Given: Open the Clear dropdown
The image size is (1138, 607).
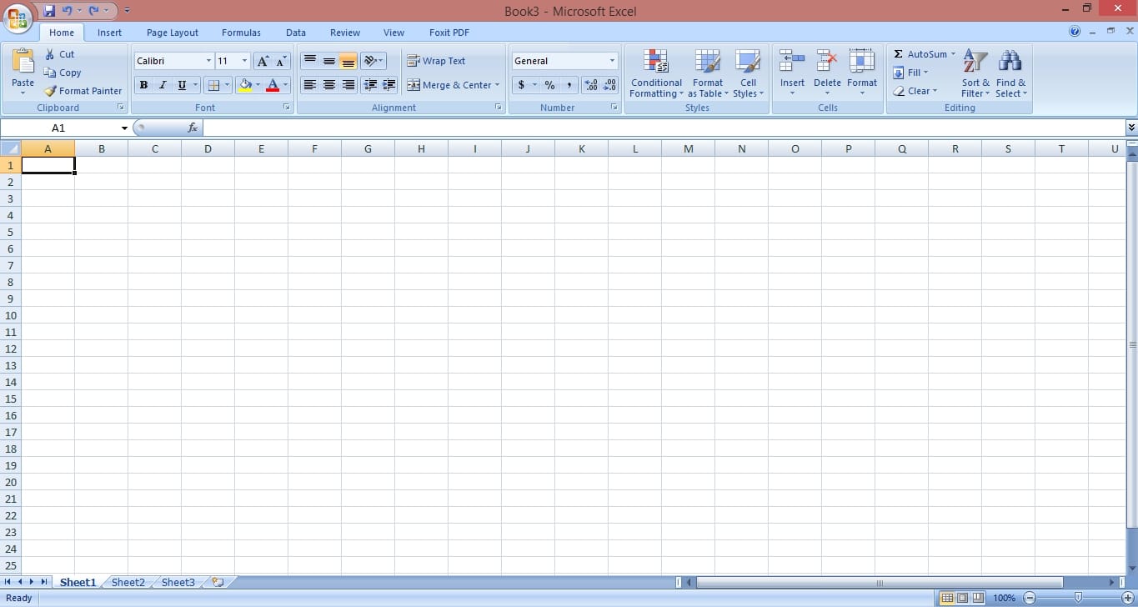Looking at the screenshot, I should point(915,91).
